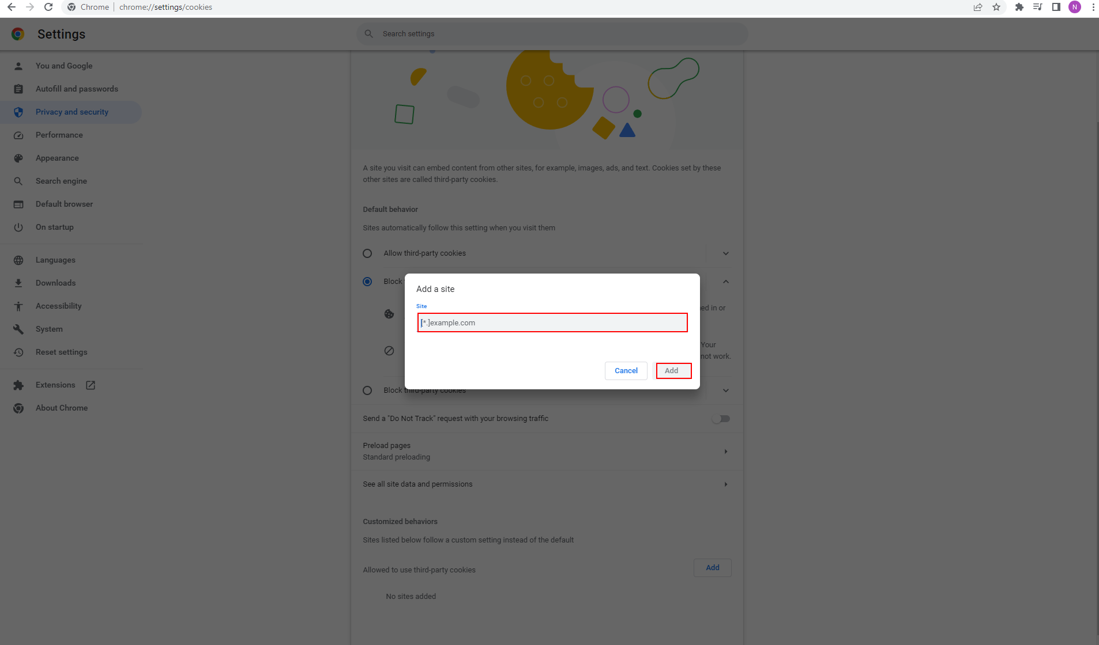Go back with the browser back arrow
Viewport: 1099px width, 645px height.
pos(12,7)
